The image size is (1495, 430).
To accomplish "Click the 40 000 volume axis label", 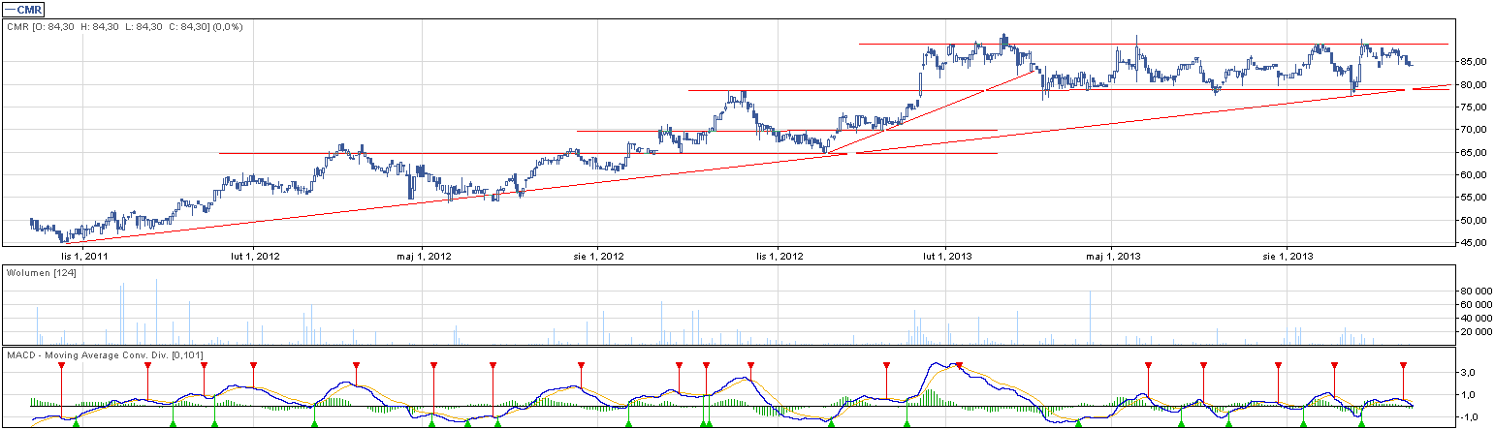I will (1476, 318).
